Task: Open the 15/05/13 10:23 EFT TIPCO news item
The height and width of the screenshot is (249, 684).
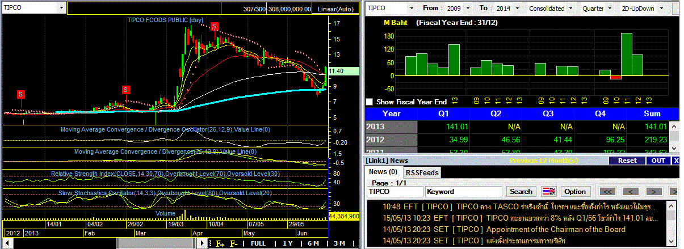Action: [x=518, y=218]
